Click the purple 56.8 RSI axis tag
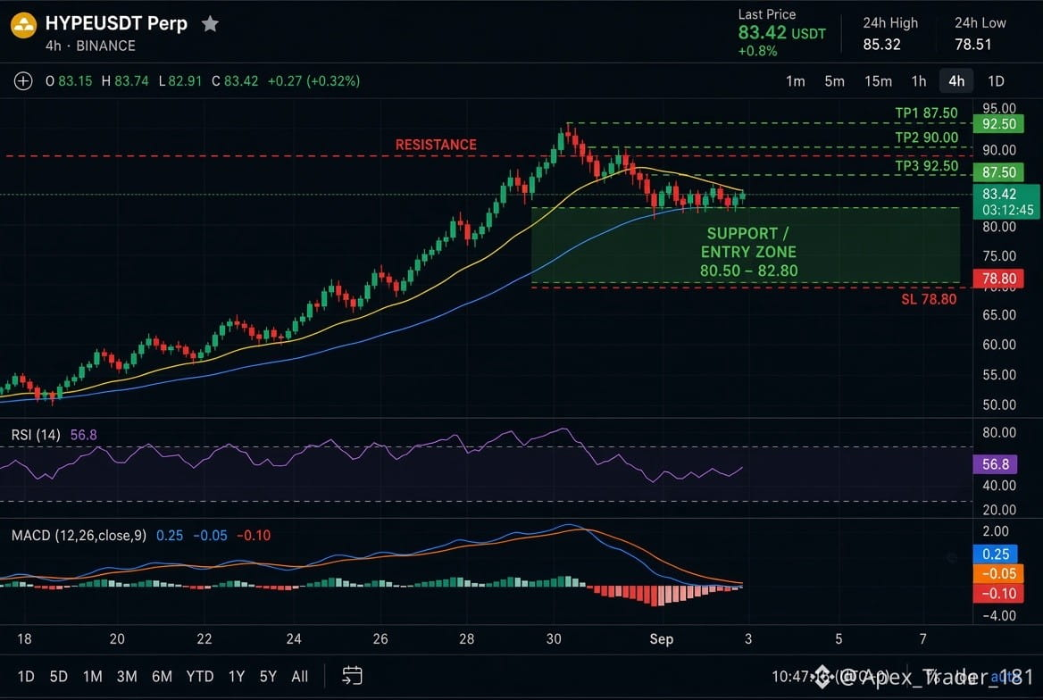The height and width of the screenshot is (700, 1043). (x=995, y=464)
